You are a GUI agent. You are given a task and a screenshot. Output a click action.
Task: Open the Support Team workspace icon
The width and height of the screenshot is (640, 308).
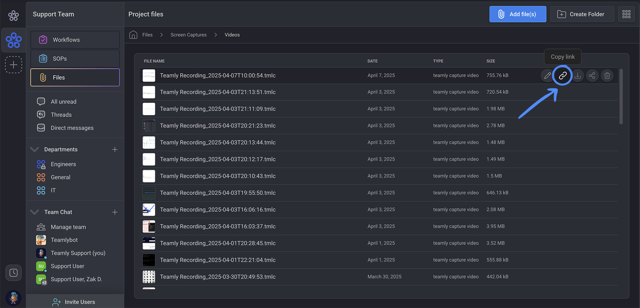(13, 40)
